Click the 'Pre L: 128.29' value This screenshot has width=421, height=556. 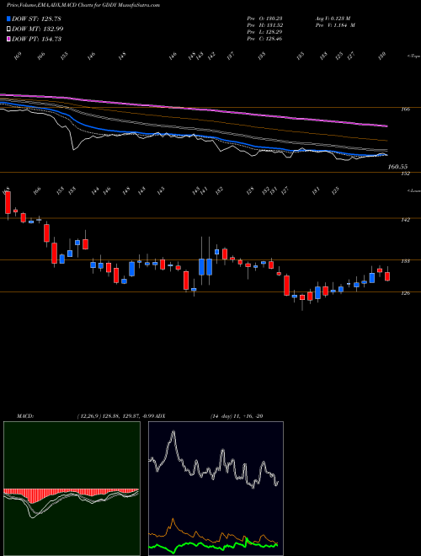coord(265,31)
